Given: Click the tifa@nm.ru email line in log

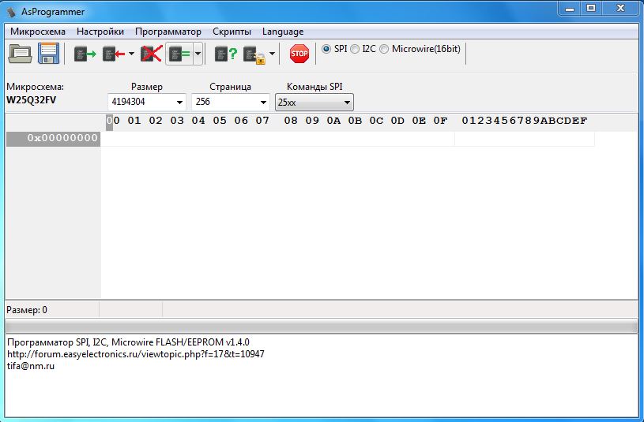Looking at the screenshot, I should click(31, 366).
